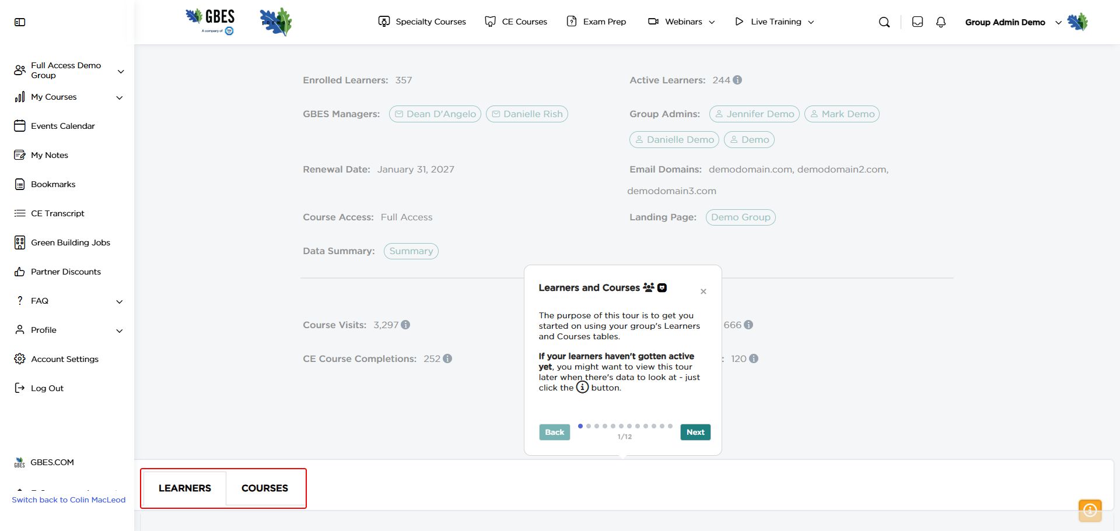This screenshot has width=1120, height=531.
Task: Show Course Visits info icon
Action: [405, 325]
